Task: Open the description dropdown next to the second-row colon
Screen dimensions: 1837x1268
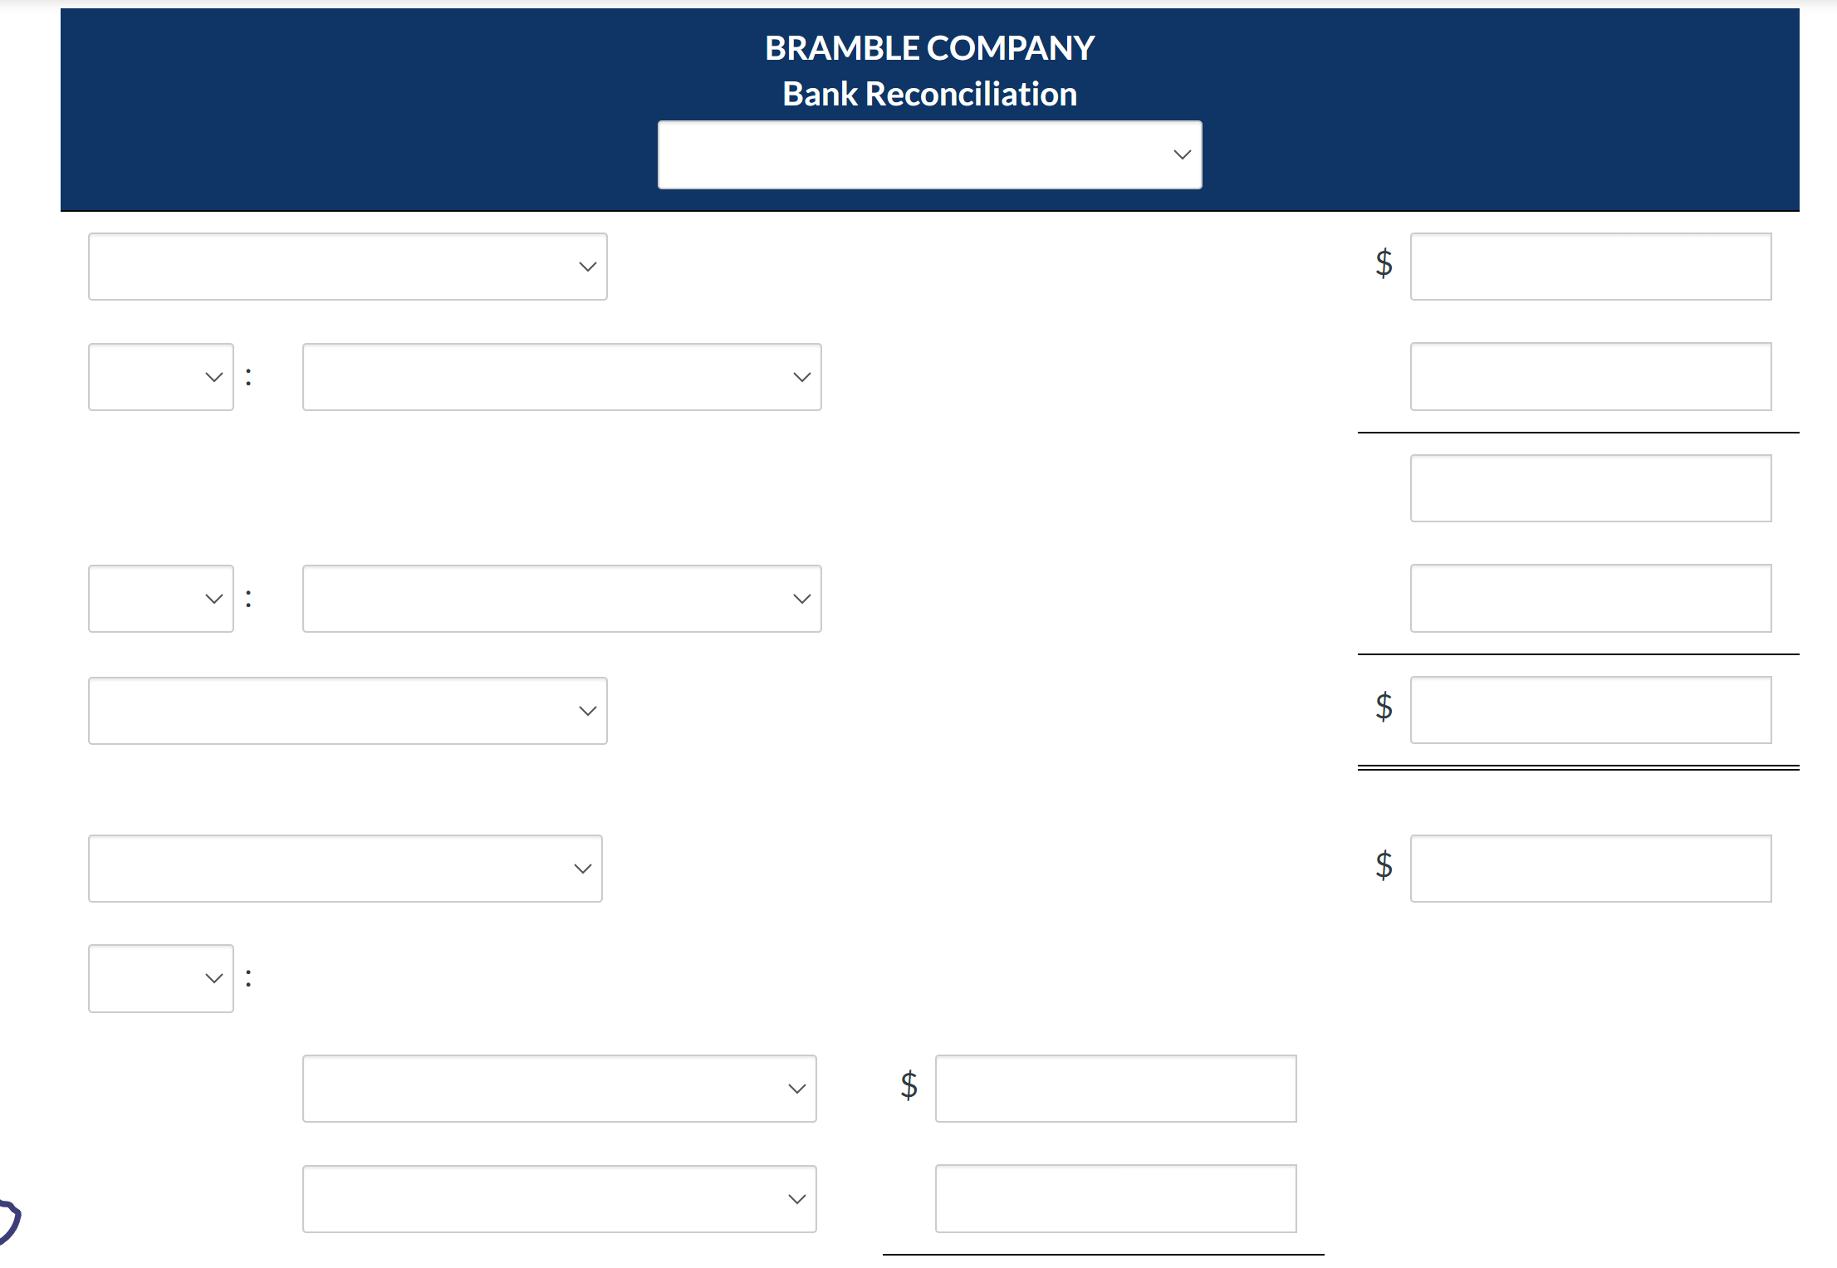Action: point(561,376)
